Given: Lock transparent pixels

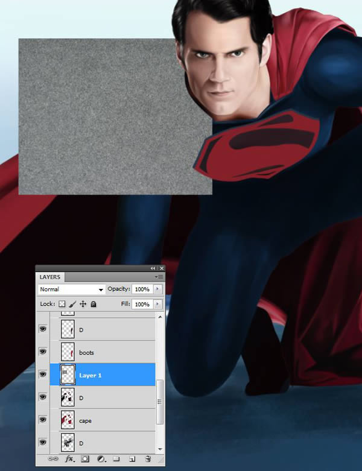Looking at the screenshot, I should pos(62,304).
